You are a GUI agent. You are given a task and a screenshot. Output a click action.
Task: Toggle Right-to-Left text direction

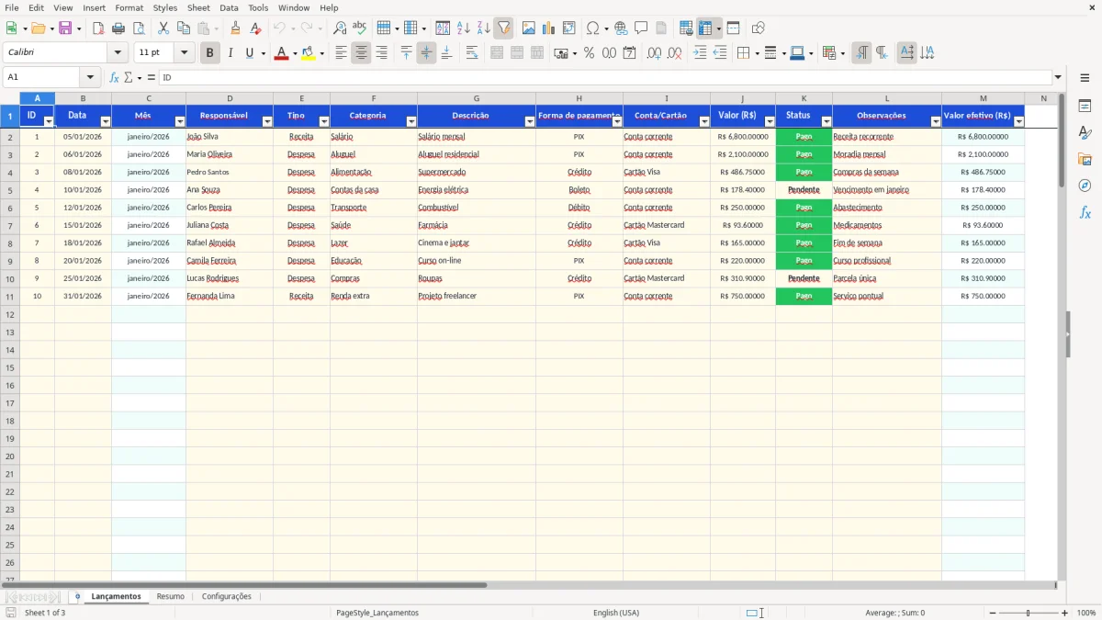click(x=882, y=53)
